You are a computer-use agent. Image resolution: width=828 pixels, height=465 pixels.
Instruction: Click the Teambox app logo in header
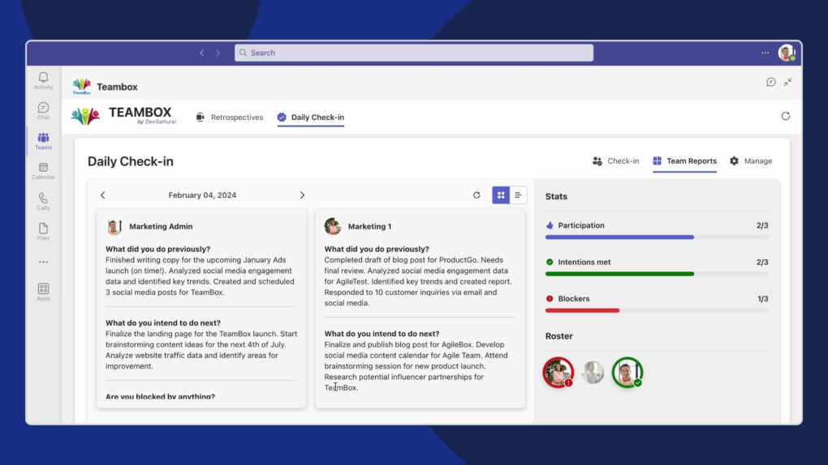[x=82, y=87]
